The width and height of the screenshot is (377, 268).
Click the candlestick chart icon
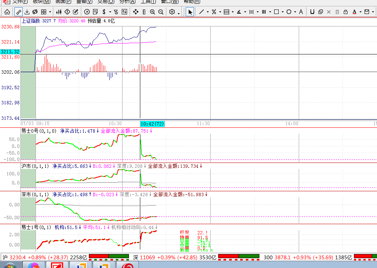(x=59, y=12)
